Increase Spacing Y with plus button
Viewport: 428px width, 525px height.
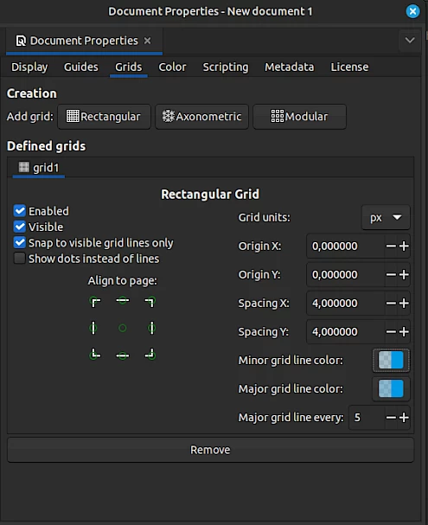tap(404, 332)
